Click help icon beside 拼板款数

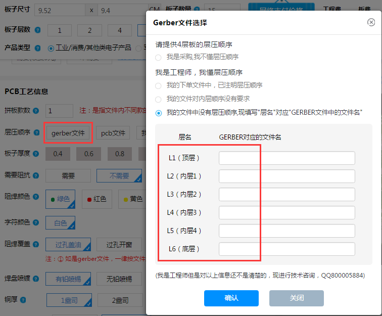[x=37, y=111]
